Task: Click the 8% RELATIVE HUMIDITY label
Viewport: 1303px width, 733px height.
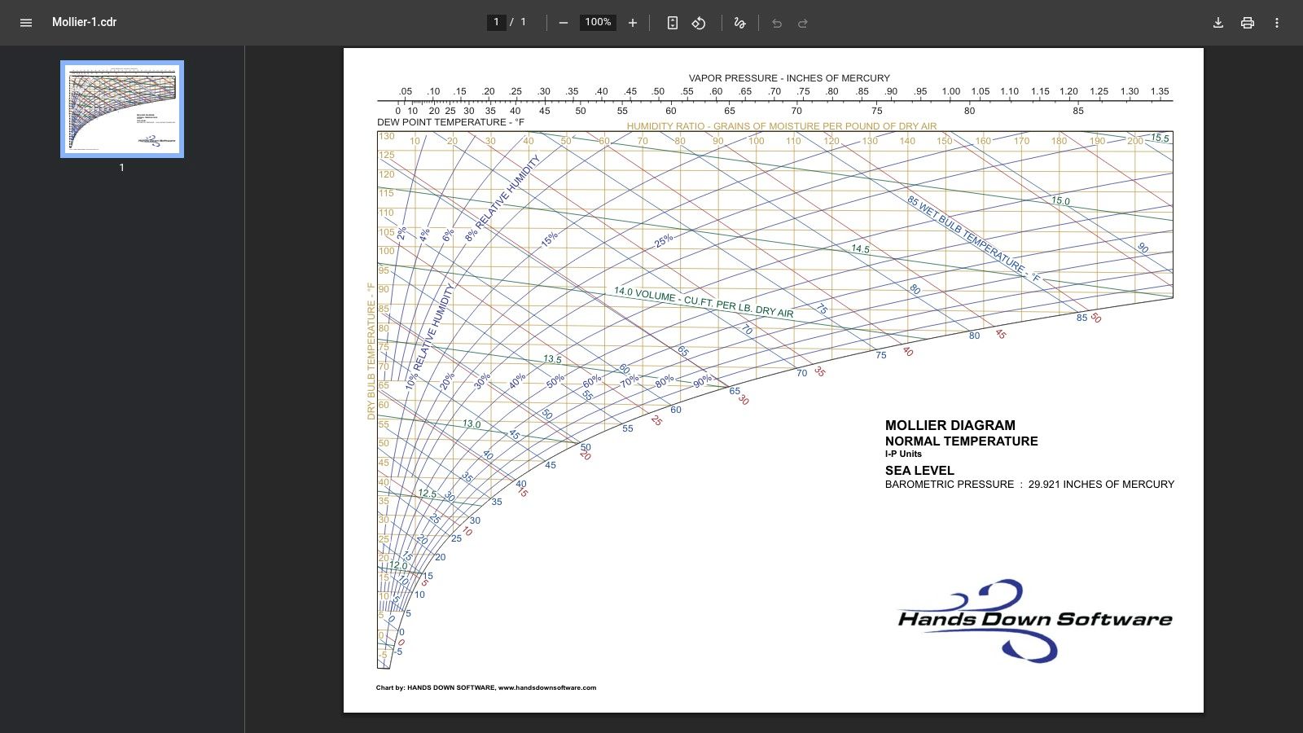Action: coord(502,199)
